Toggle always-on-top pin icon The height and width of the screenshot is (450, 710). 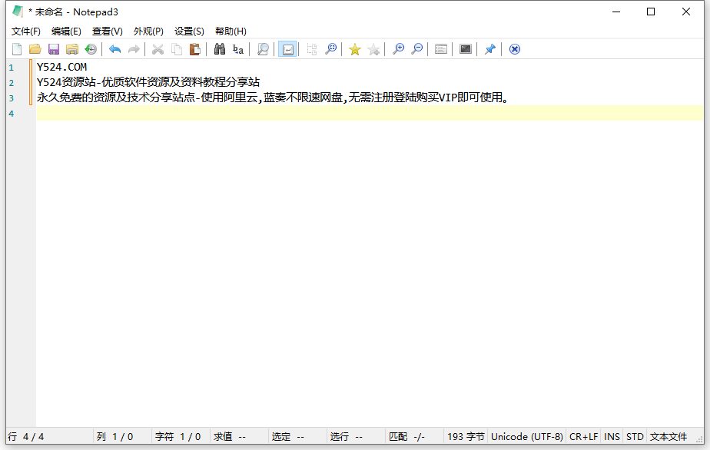coord(490,49)
